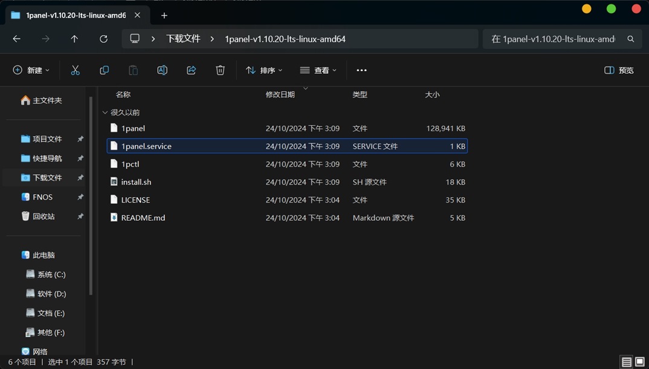Switch to details view in status bar
The width and height of the screenshot is (649, 369).
pyautogui.click(x=627, y=362)
